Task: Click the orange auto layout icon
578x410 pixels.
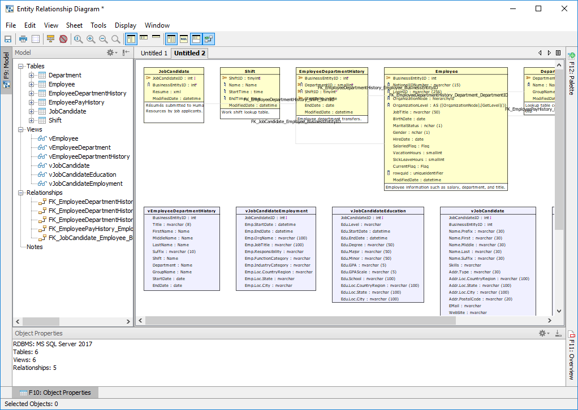Action: pyautogui.click(x=50, y=39)
